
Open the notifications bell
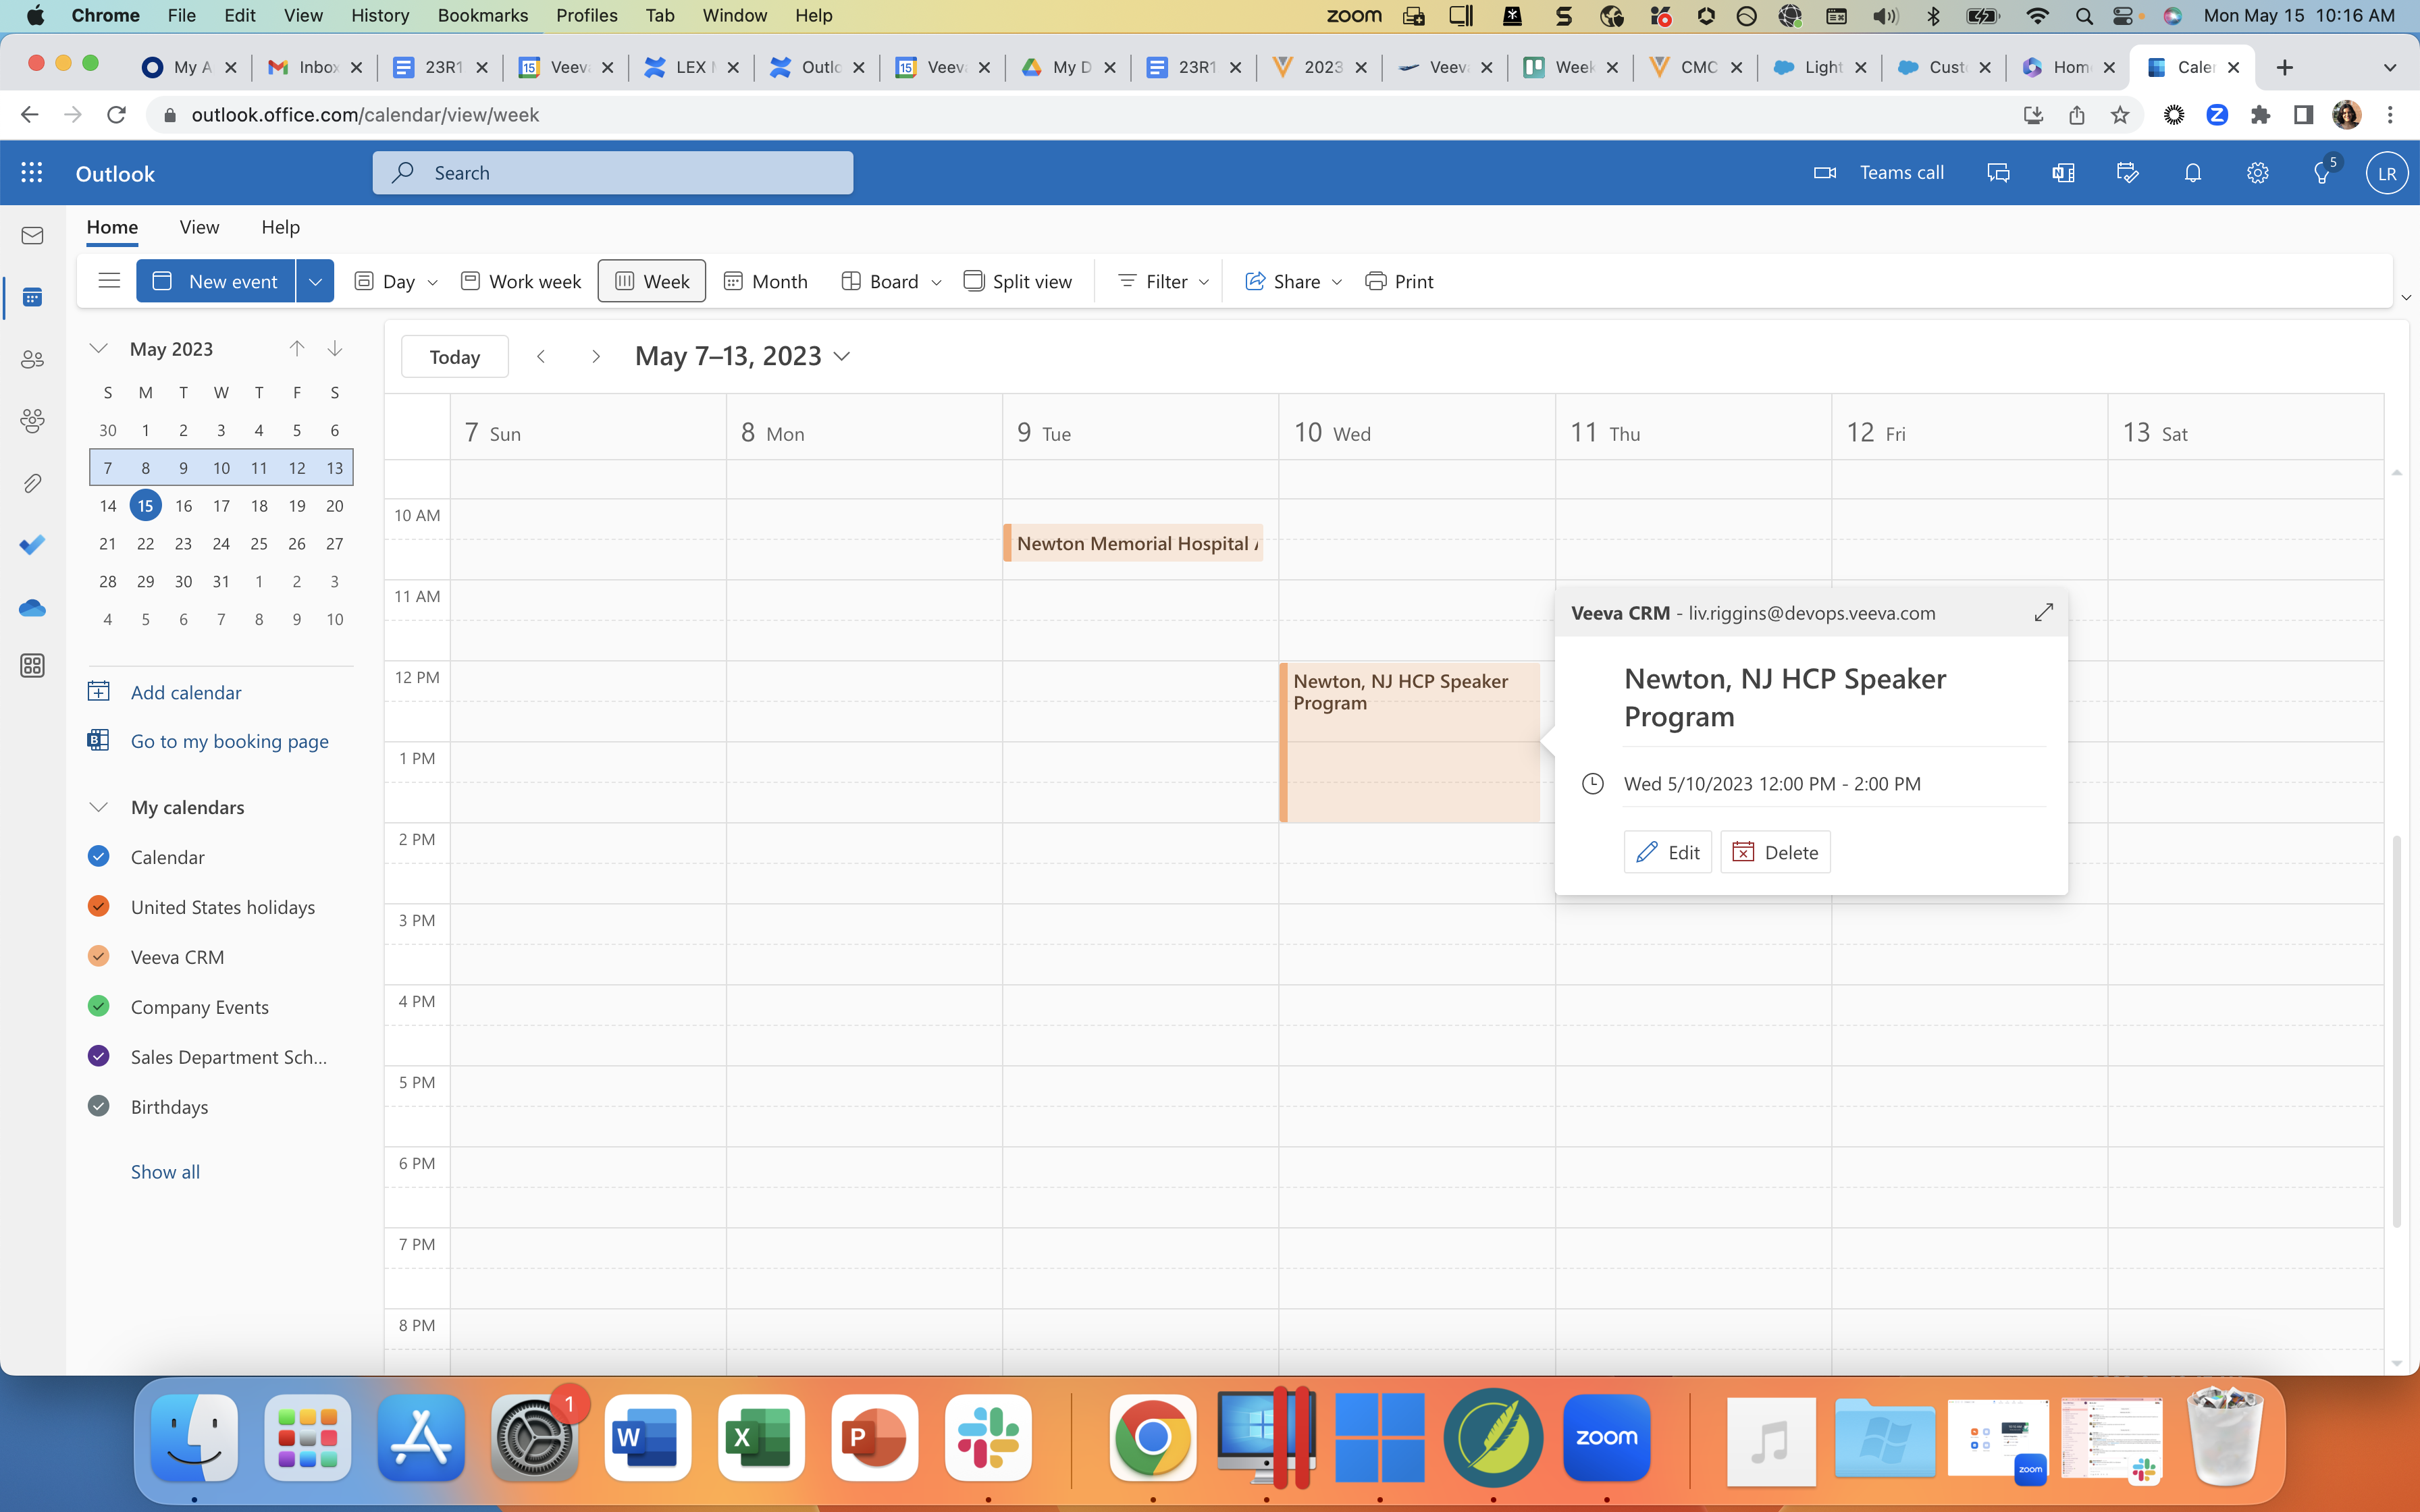[x=2192, y=173]
